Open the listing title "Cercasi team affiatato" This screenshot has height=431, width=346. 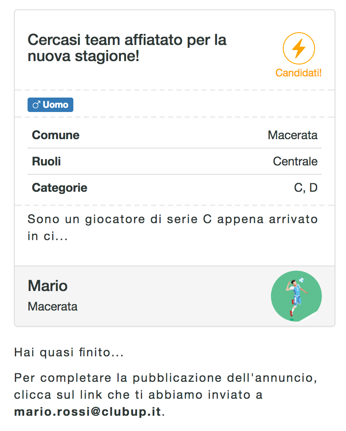click(x=127, y=48)
